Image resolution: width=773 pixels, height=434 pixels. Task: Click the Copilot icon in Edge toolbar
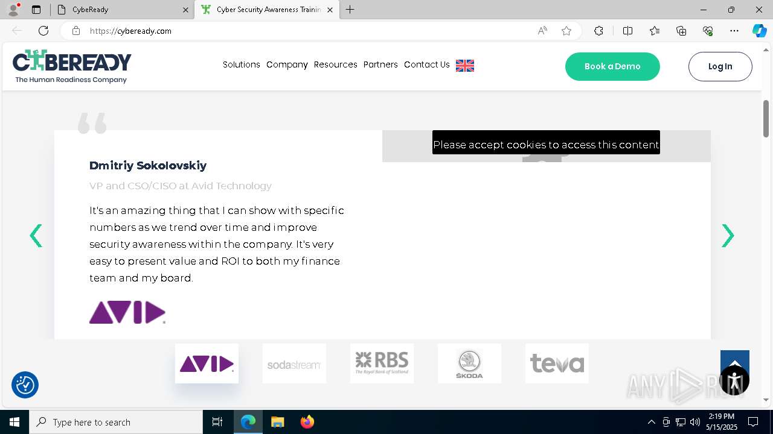click(759, 31)
